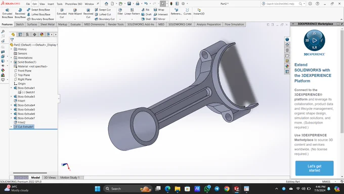This screenshot has height=194, width=344.
Task: Select the Extruded Boss/Base tool
Action: (7, 13)
